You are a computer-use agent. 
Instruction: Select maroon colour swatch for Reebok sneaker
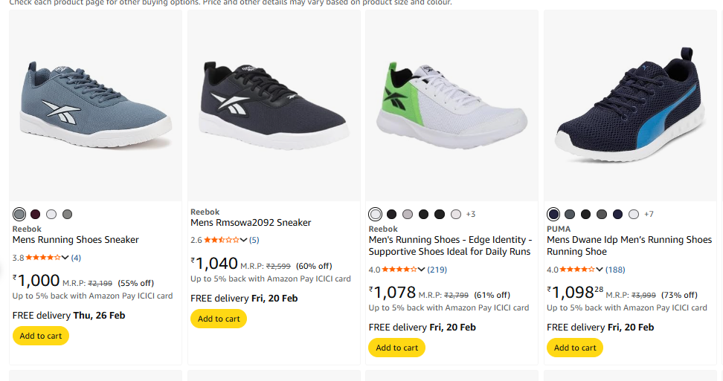[36, 215]
